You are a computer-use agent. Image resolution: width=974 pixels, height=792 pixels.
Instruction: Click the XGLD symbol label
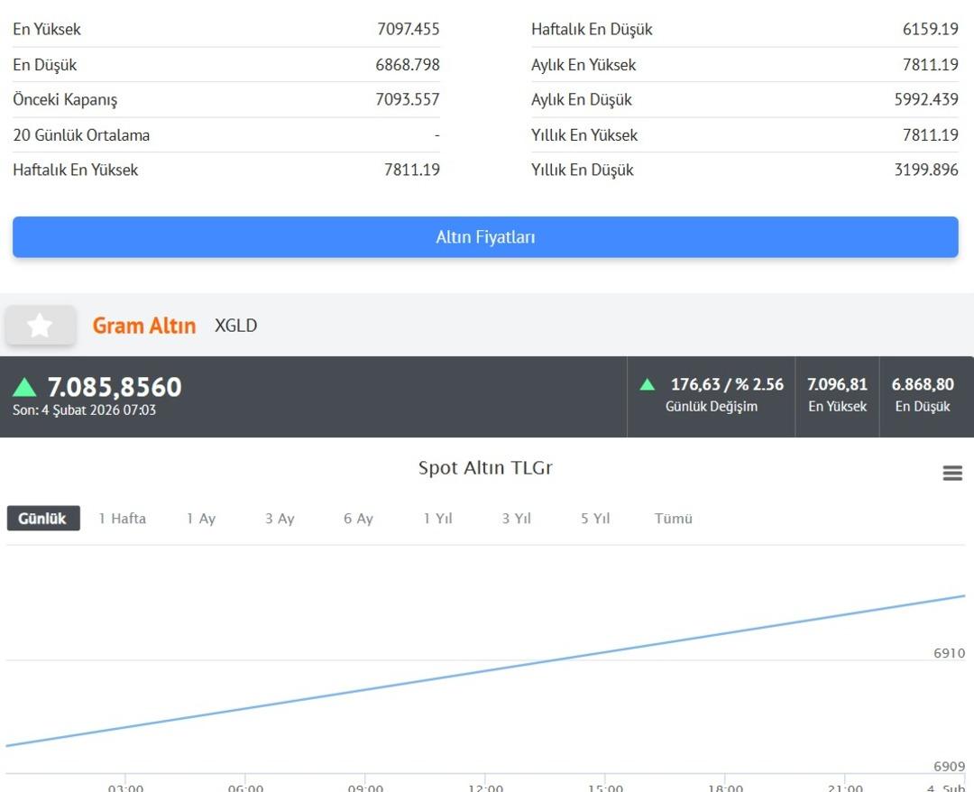tap(235, 326)
